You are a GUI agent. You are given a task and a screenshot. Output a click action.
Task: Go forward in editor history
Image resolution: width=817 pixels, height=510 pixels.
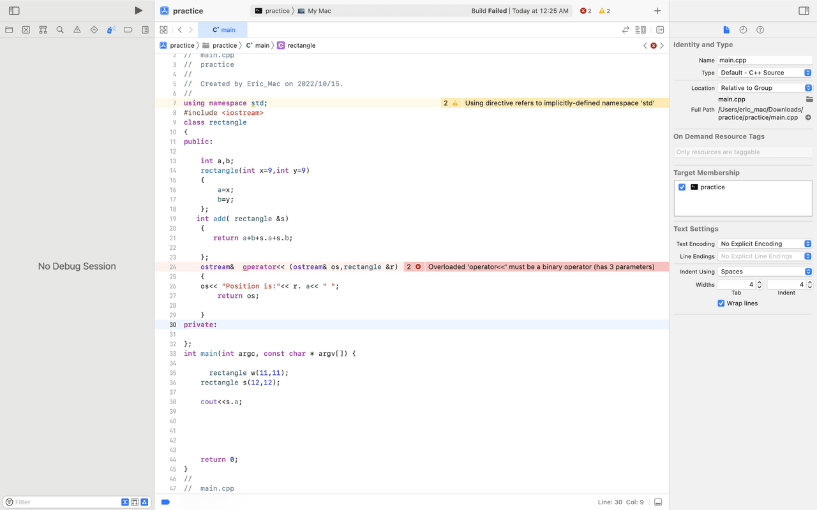[191, 30]
